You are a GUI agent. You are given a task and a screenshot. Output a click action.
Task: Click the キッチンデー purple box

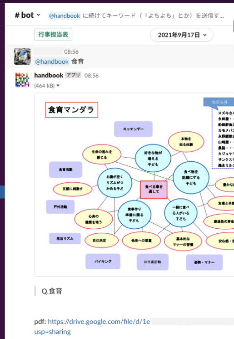tap(133, 129)
